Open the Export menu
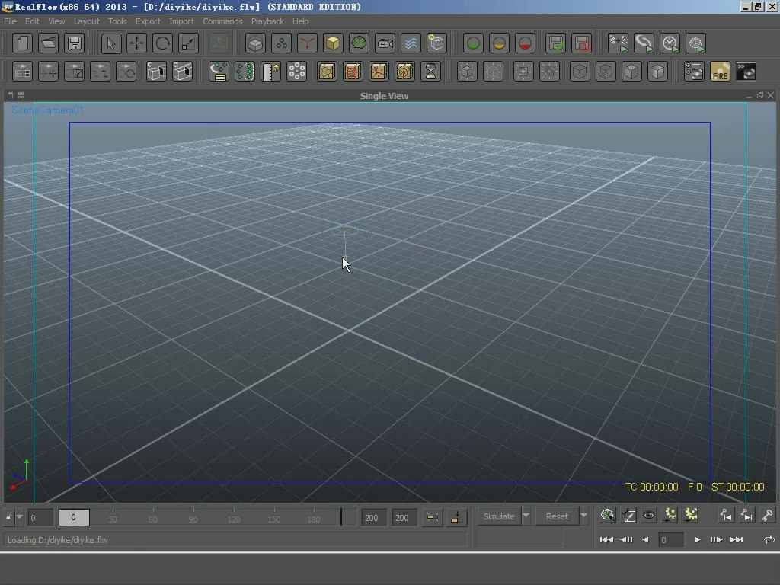780x585 pixels. pos(148,21)
